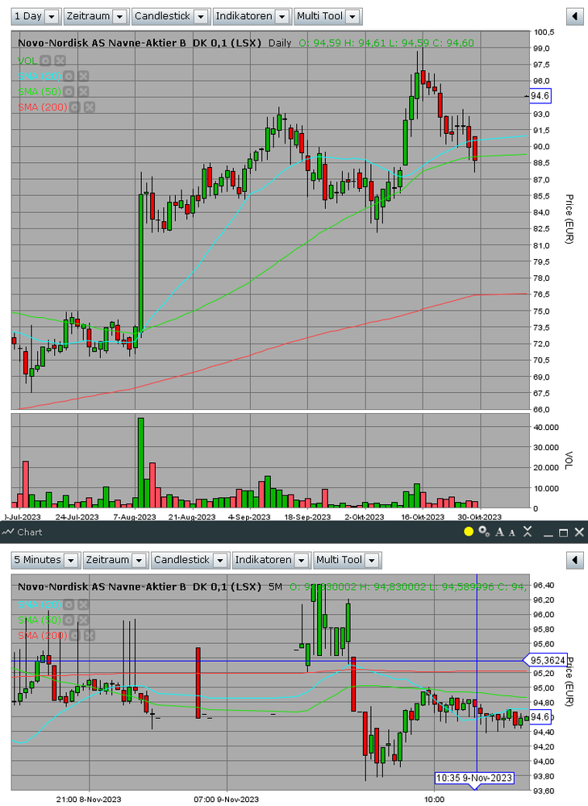Click the yellow color link dot
Image resolution: width=588 pixels, height=806 pixels.
[469, 532]
